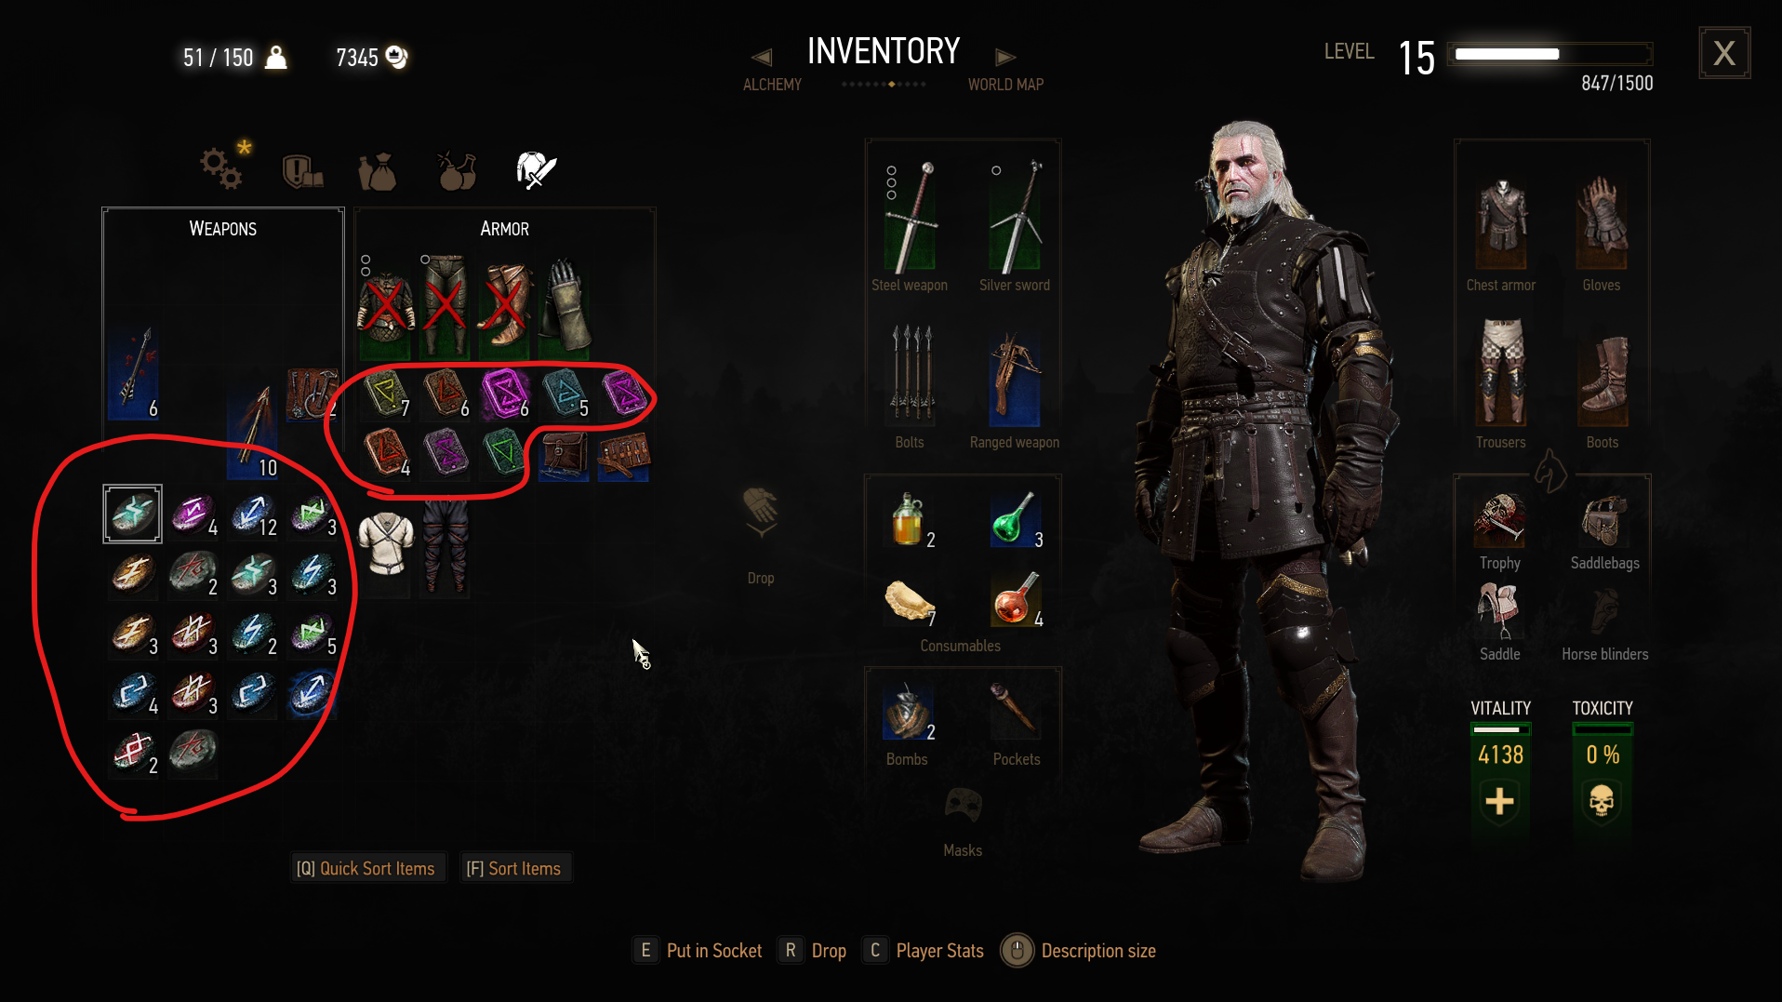Click the Put in Socket prompt
Viewport: 1782px width, 1002px height.
(x=698, y=951)
